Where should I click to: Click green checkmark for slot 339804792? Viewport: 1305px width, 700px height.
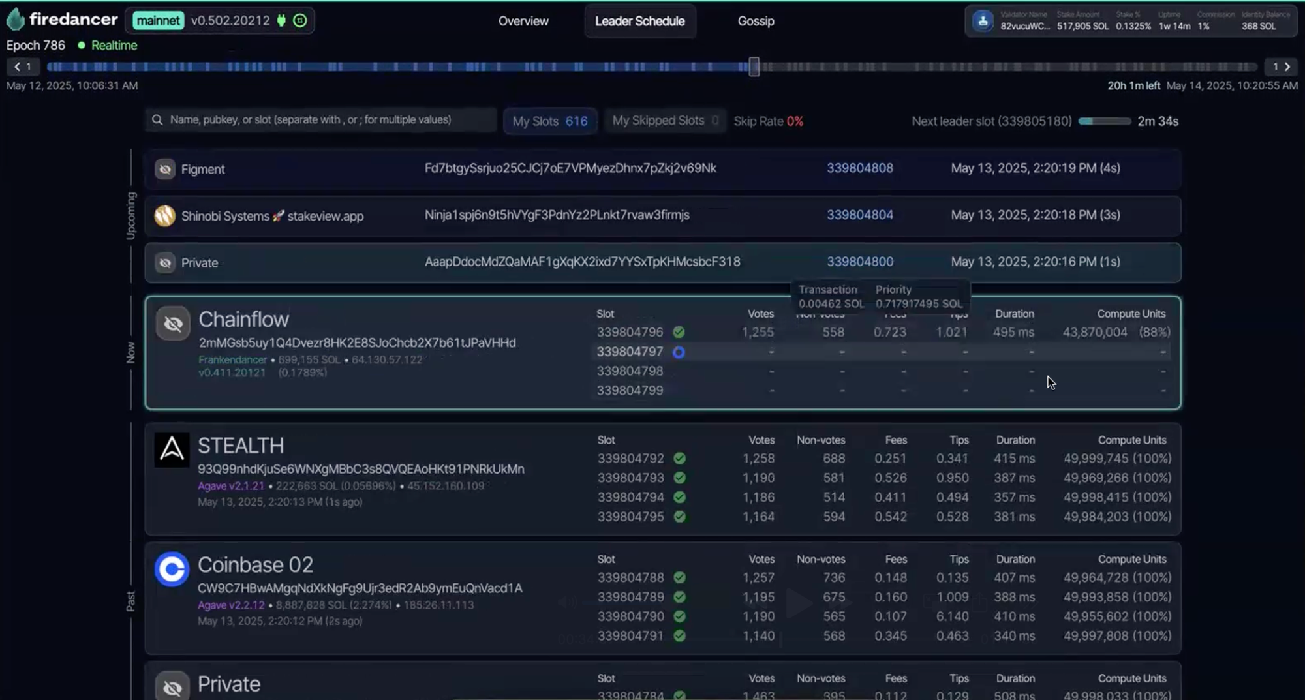point(679,458)
